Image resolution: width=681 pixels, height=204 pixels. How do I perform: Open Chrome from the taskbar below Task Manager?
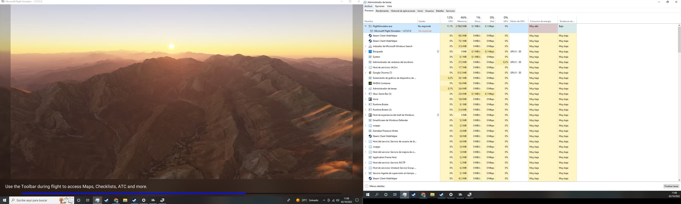423,194
